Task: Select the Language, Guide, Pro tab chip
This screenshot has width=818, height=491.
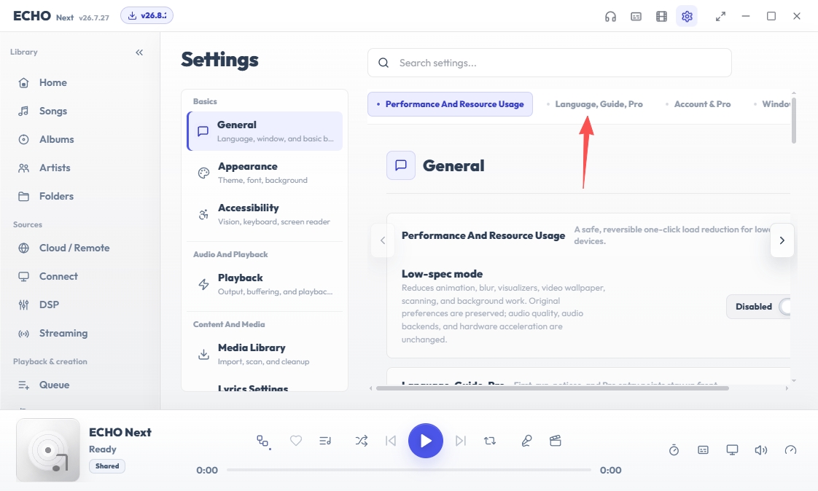Action: (x=594, y=104)
